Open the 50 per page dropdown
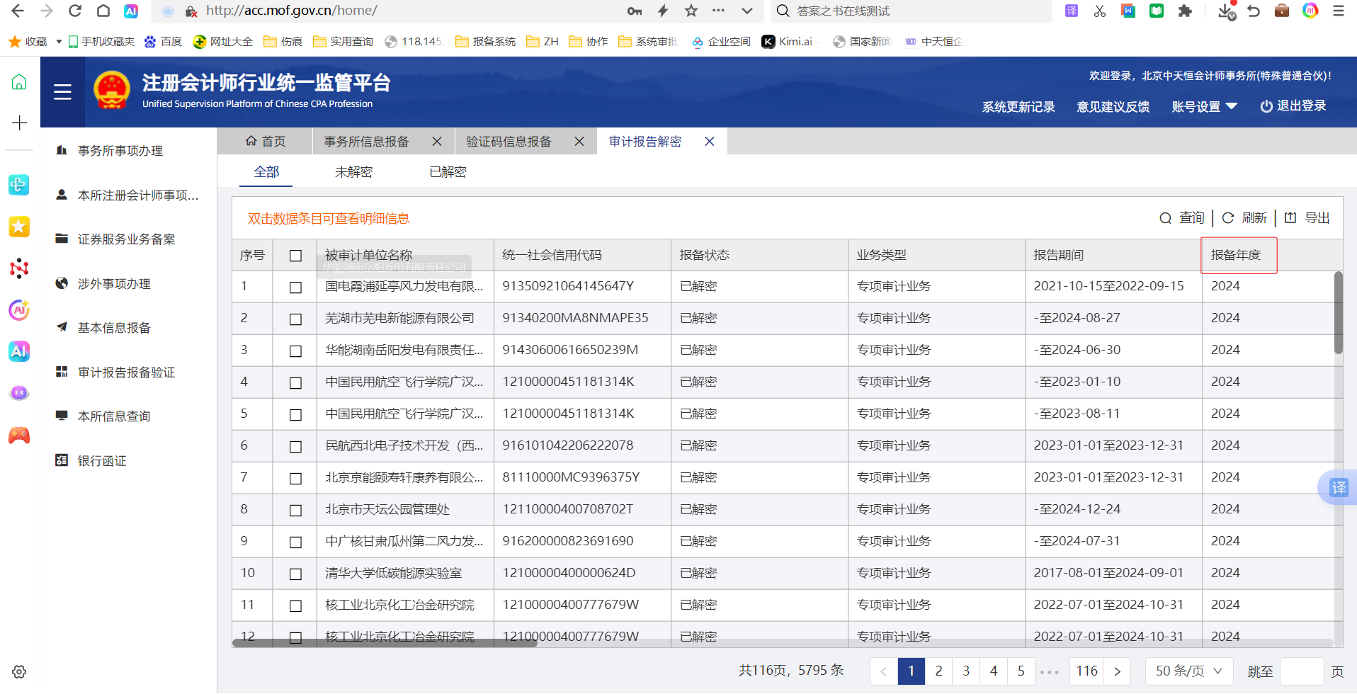The width and height of the screenshot is (1357, 694). click(x=1188, y=671)
